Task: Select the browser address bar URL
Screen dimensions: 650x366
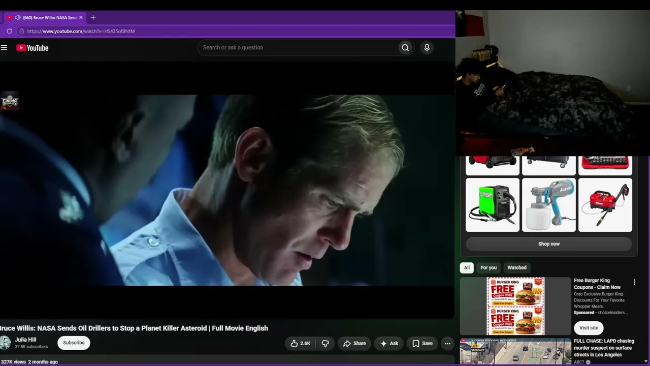Action: tap(81, 31)
